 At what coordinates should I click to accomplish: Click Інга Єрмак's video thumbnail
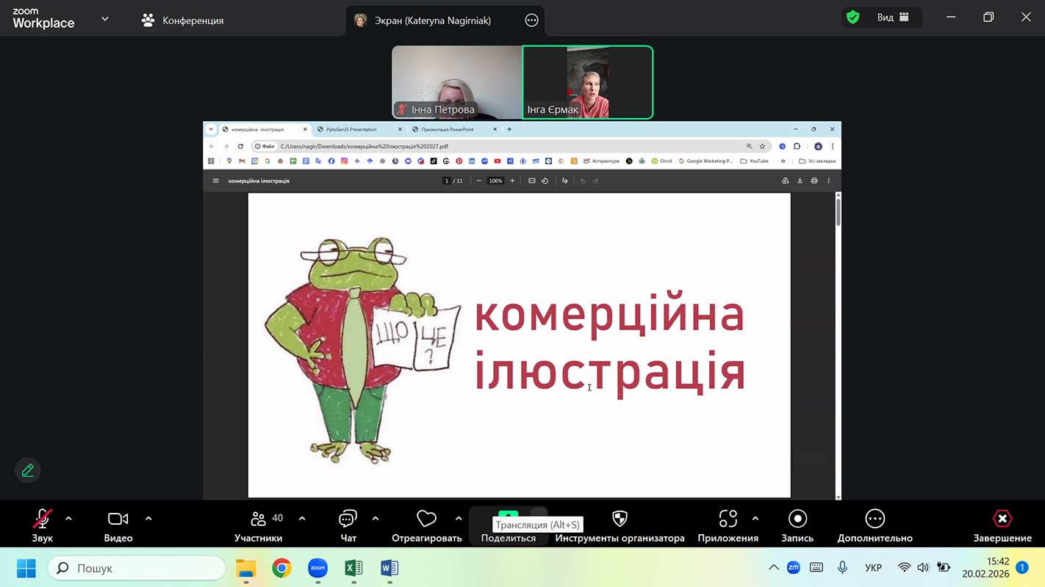click(x=587, y=81)
